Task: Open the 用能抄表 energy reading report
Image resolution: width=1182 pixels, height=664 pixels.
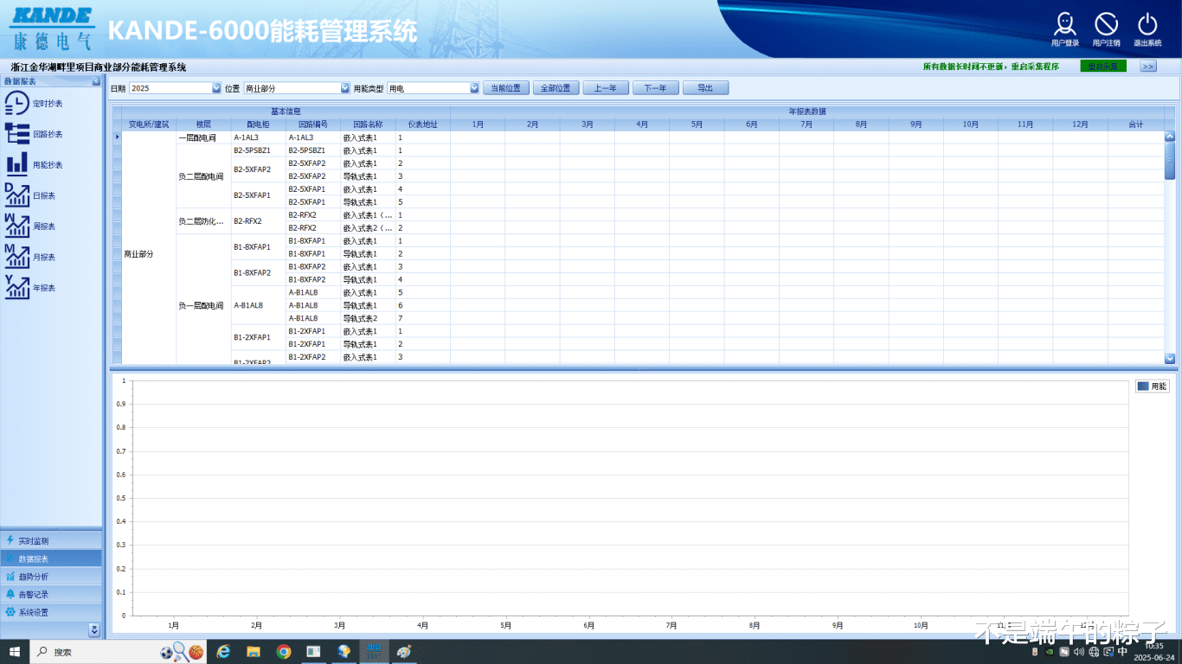Action: [33, 164]
